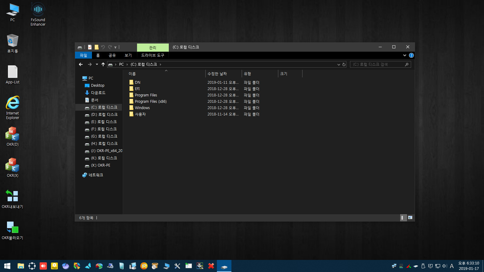Launch FxSound Enhancer desktop icon
The width and height of the screenshot is (484, 272).
click(x=38, y=14)
